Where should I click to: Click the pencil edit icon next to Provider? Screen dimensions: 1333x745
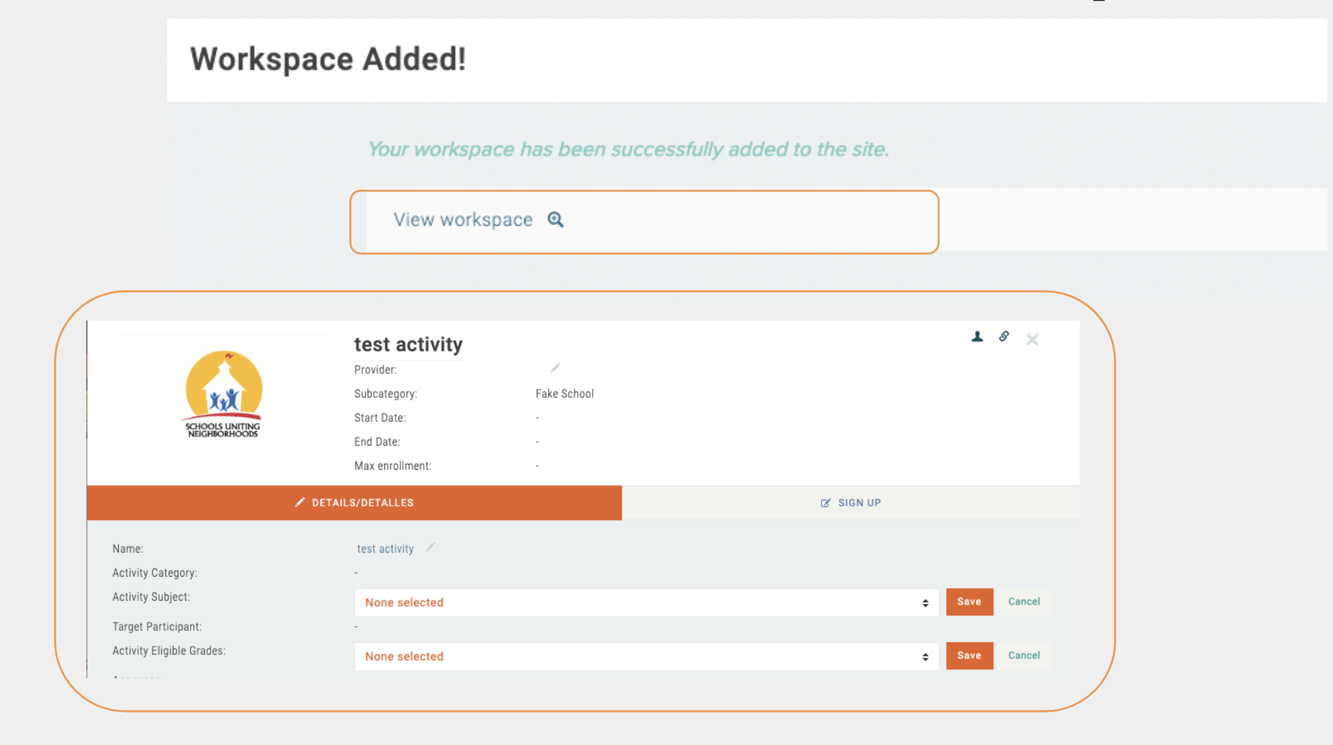tap(555, 368)
